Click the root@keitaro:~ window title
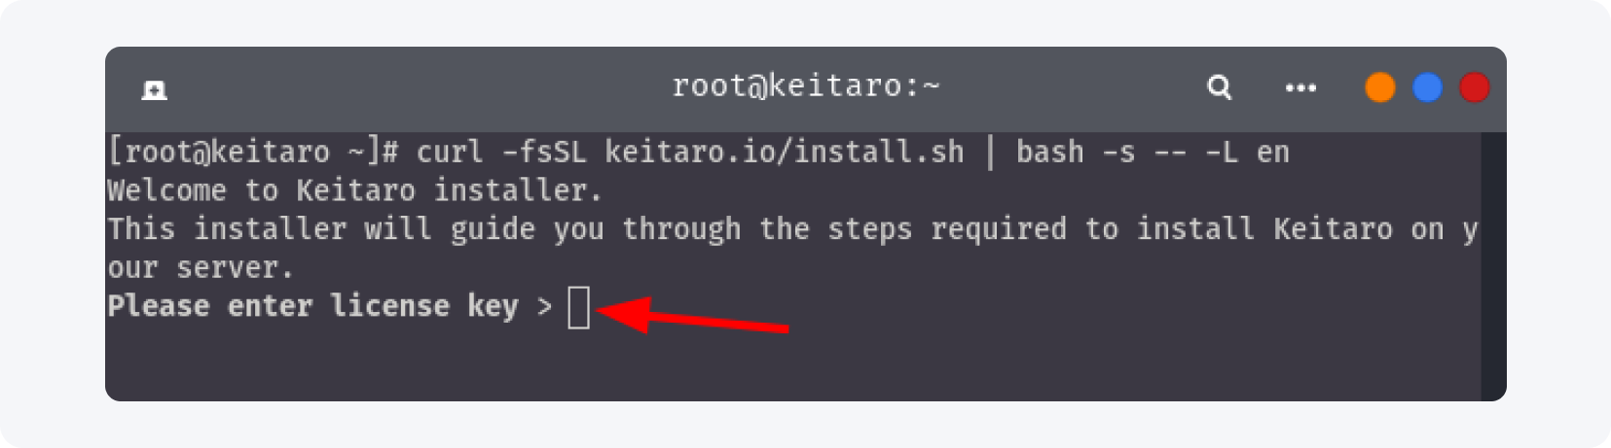The width and height of the screenshot is (1611, 448). [805, 86]
